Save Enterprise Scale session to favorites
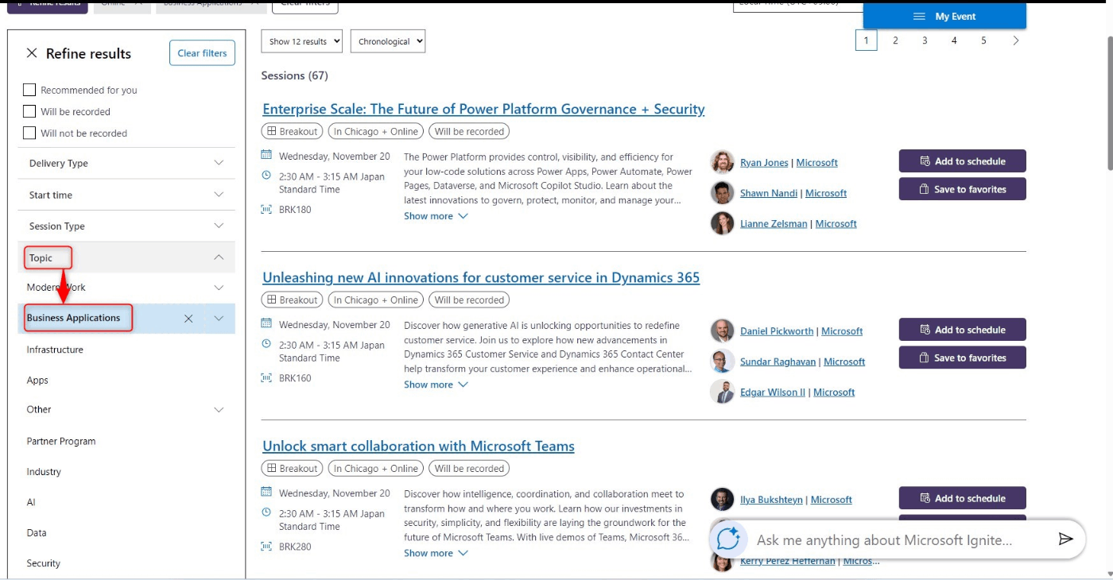Screen dimensions: 1113x580 (962, 189)
